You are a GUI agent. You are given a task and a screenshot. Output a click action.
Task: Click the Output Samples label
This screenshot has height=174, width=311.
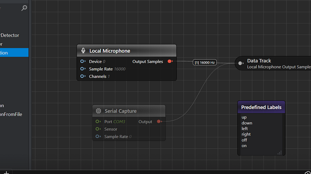[x=148, y=61]
